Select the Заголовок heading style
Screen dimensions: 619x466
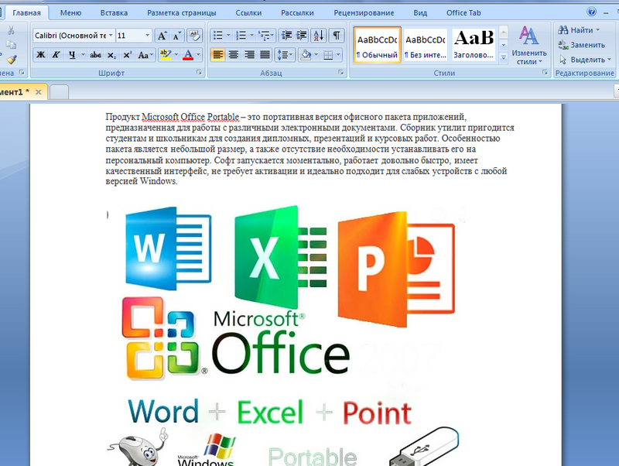(x=474, y=45)
